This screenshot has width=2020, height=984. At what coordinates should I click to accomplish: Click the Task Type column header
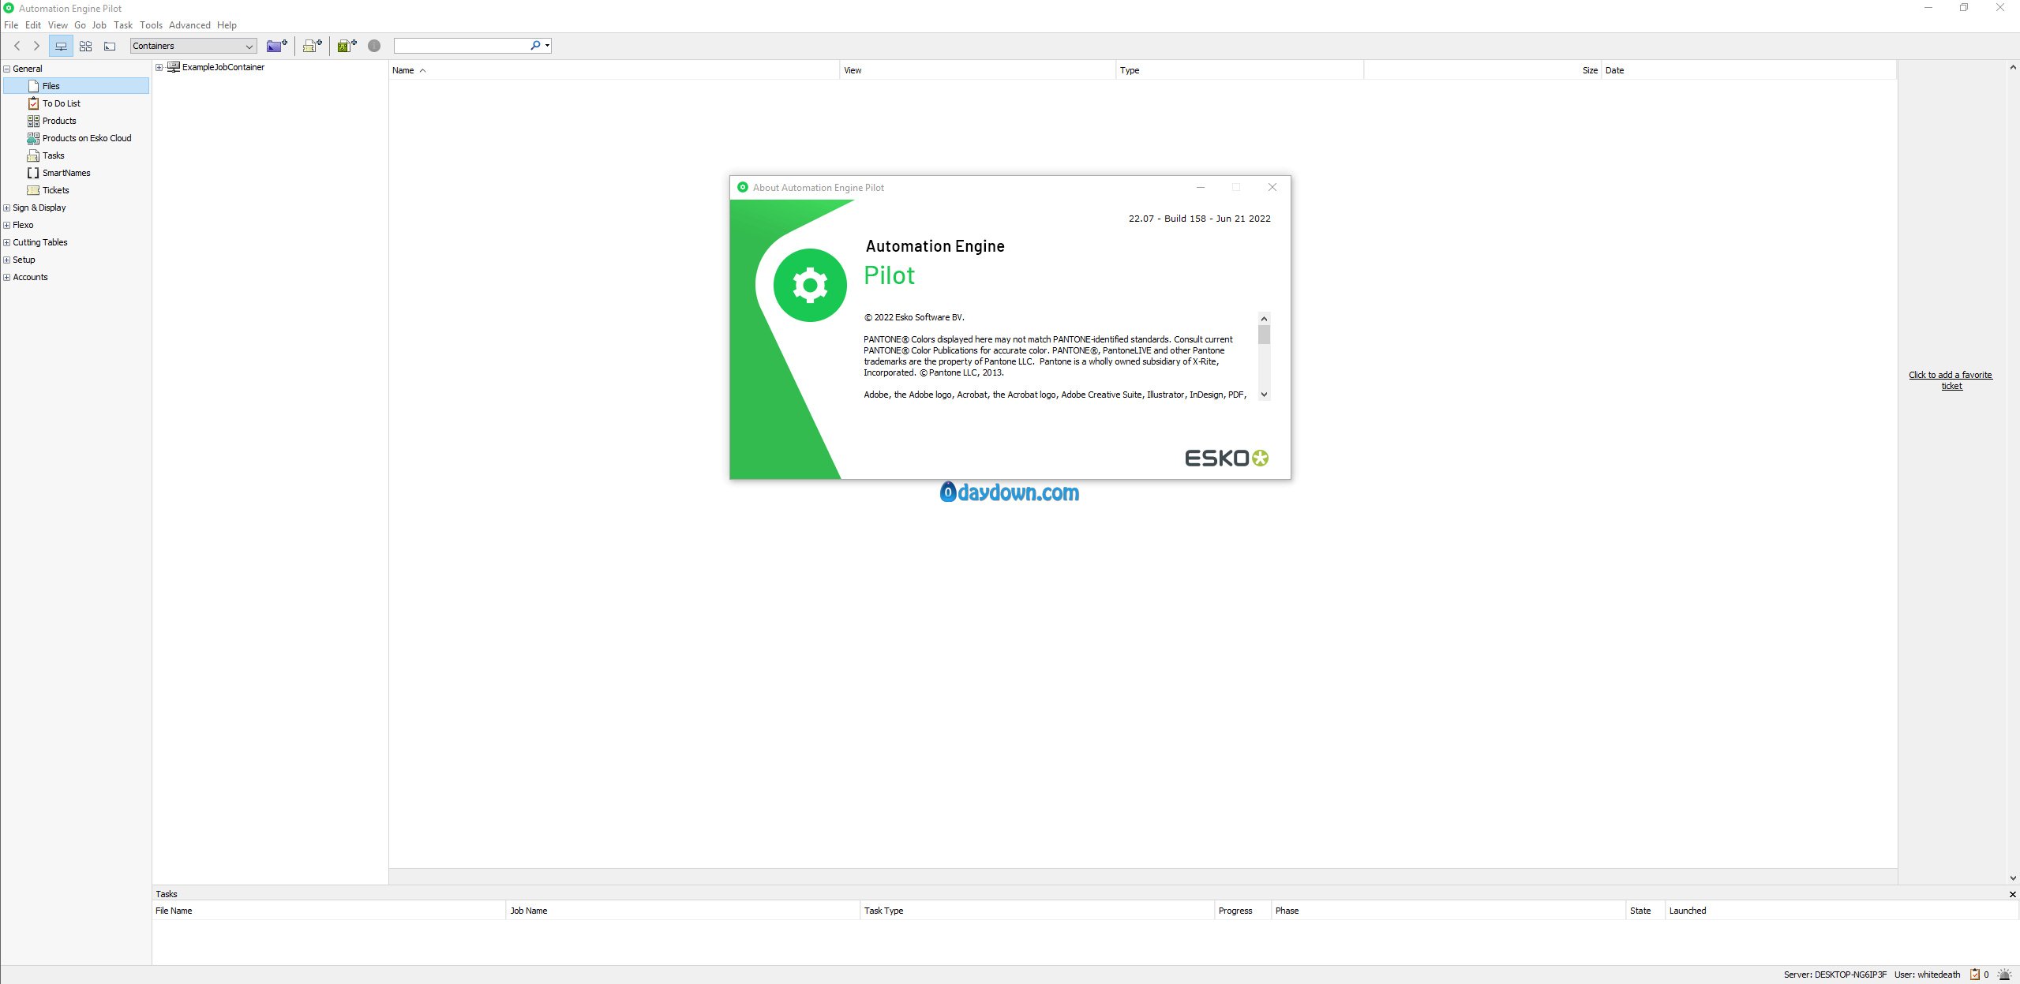click(x=1036, y=911)
